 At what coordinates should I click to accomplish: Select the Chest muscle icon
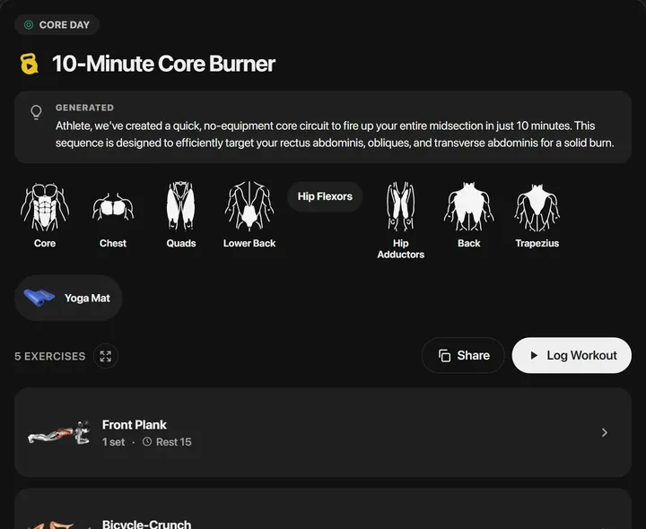coord(113,206)
